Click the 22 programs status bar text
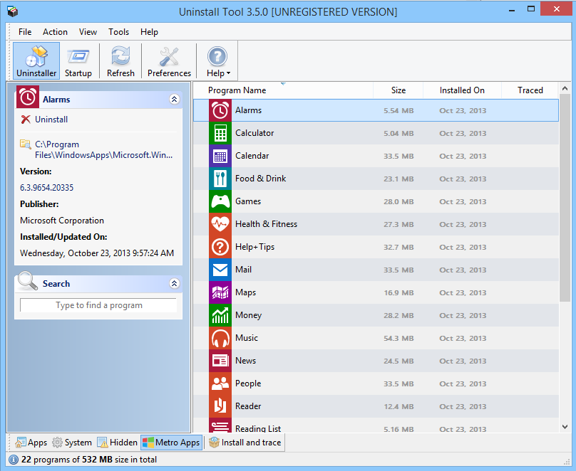The image size is (576, 471). [89, 460]
